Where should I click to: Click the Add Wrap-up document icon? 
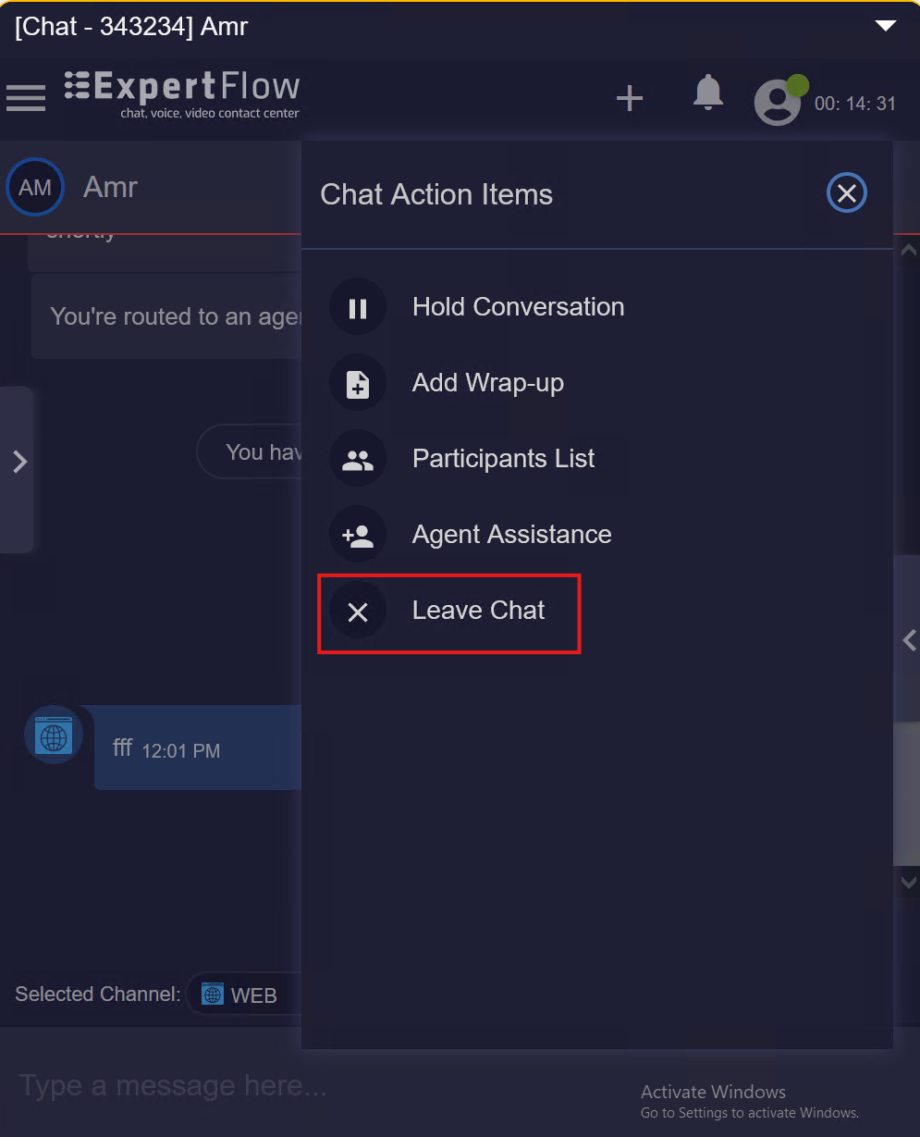click(358, 383)
